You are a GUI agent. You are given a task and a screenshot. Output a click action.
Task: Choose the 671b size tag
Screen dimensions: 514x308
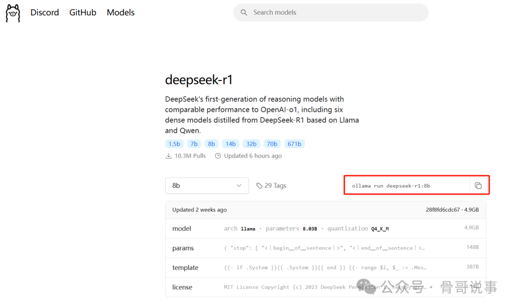pos(295,144)
